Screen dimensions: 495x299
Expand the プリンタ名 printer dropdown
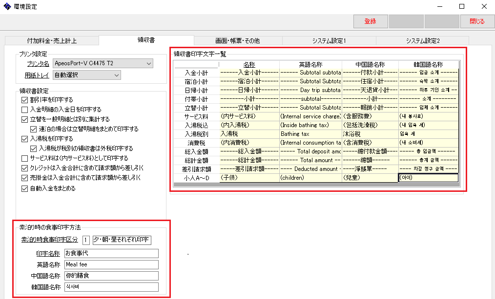point(148,63)
